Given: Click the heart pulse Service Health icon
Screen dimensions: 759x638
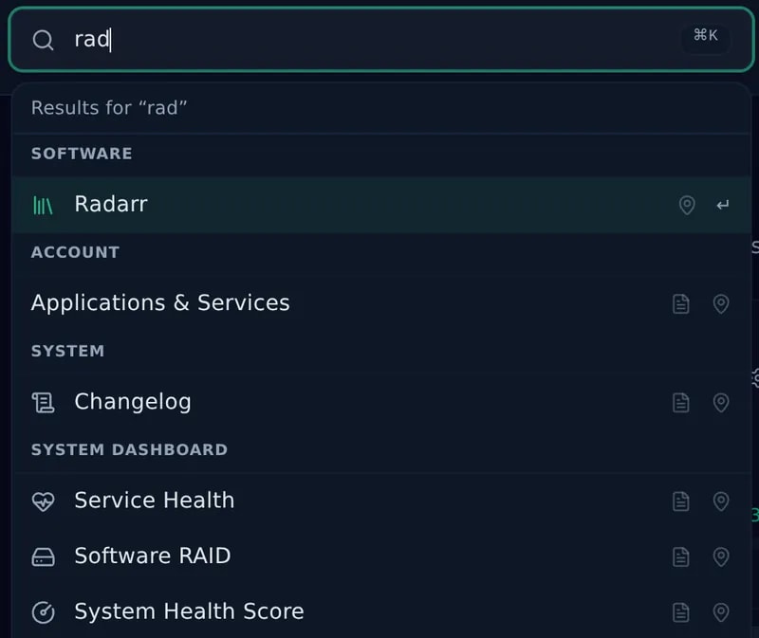Looking at the screenshot, I should tap(43, 501).
